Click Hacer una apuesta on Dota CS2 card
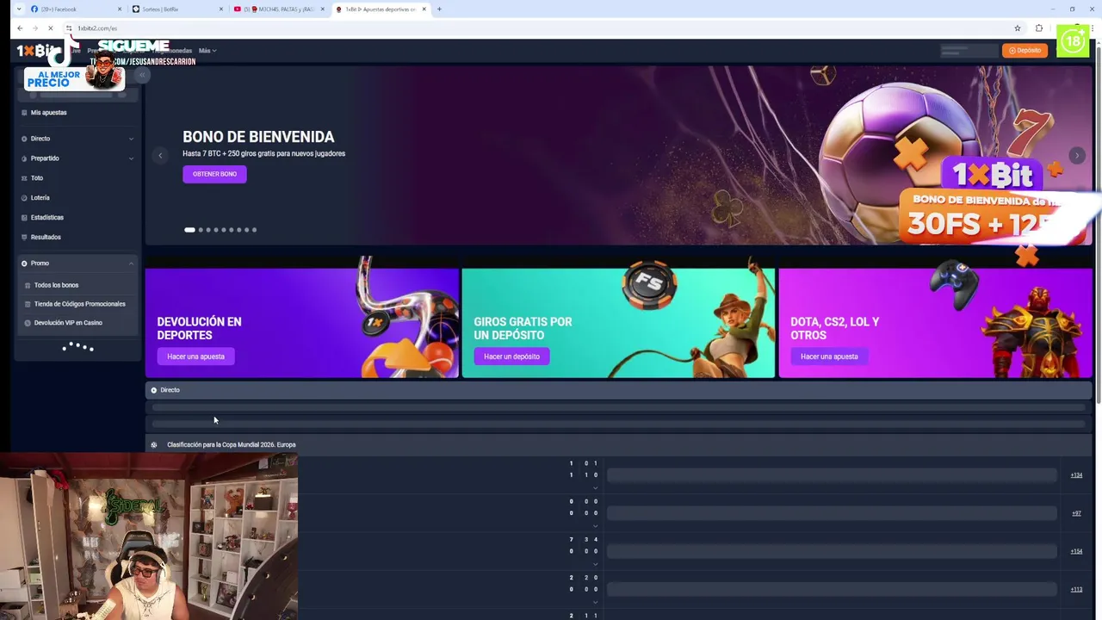This screenshot has height=620, width=1102. pos(829,356)
